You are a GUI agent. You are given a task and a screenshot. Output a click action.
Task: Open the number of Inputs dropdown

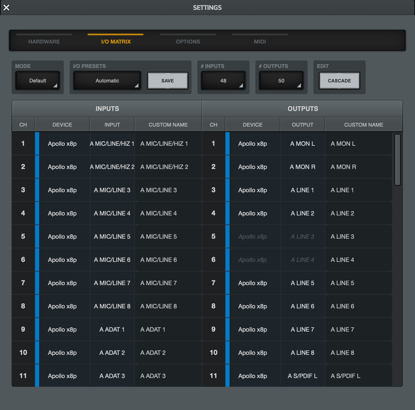pos(223,81)
